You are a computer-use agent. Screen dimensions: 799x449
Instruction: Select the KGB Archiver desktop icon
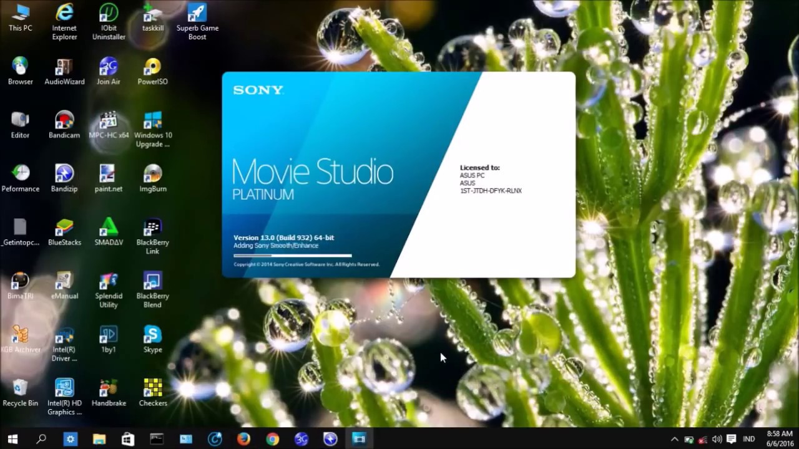pyautogui.click(x=20, y=340)
